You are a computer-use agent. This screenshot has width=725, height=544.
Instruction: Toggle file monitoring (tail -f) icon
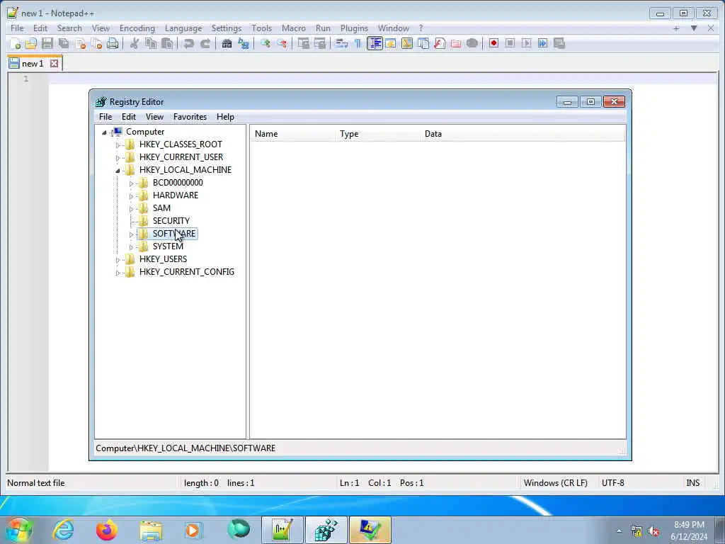[x=472, y=43]
